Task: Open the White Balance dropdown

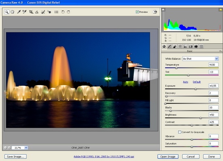Action: pos(201,59)
